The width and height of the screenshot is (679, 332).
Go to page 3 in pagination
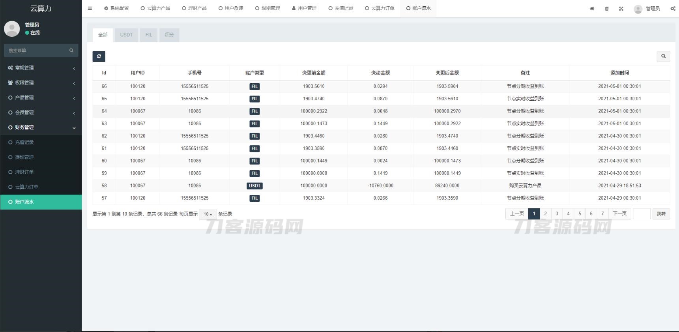557,214
